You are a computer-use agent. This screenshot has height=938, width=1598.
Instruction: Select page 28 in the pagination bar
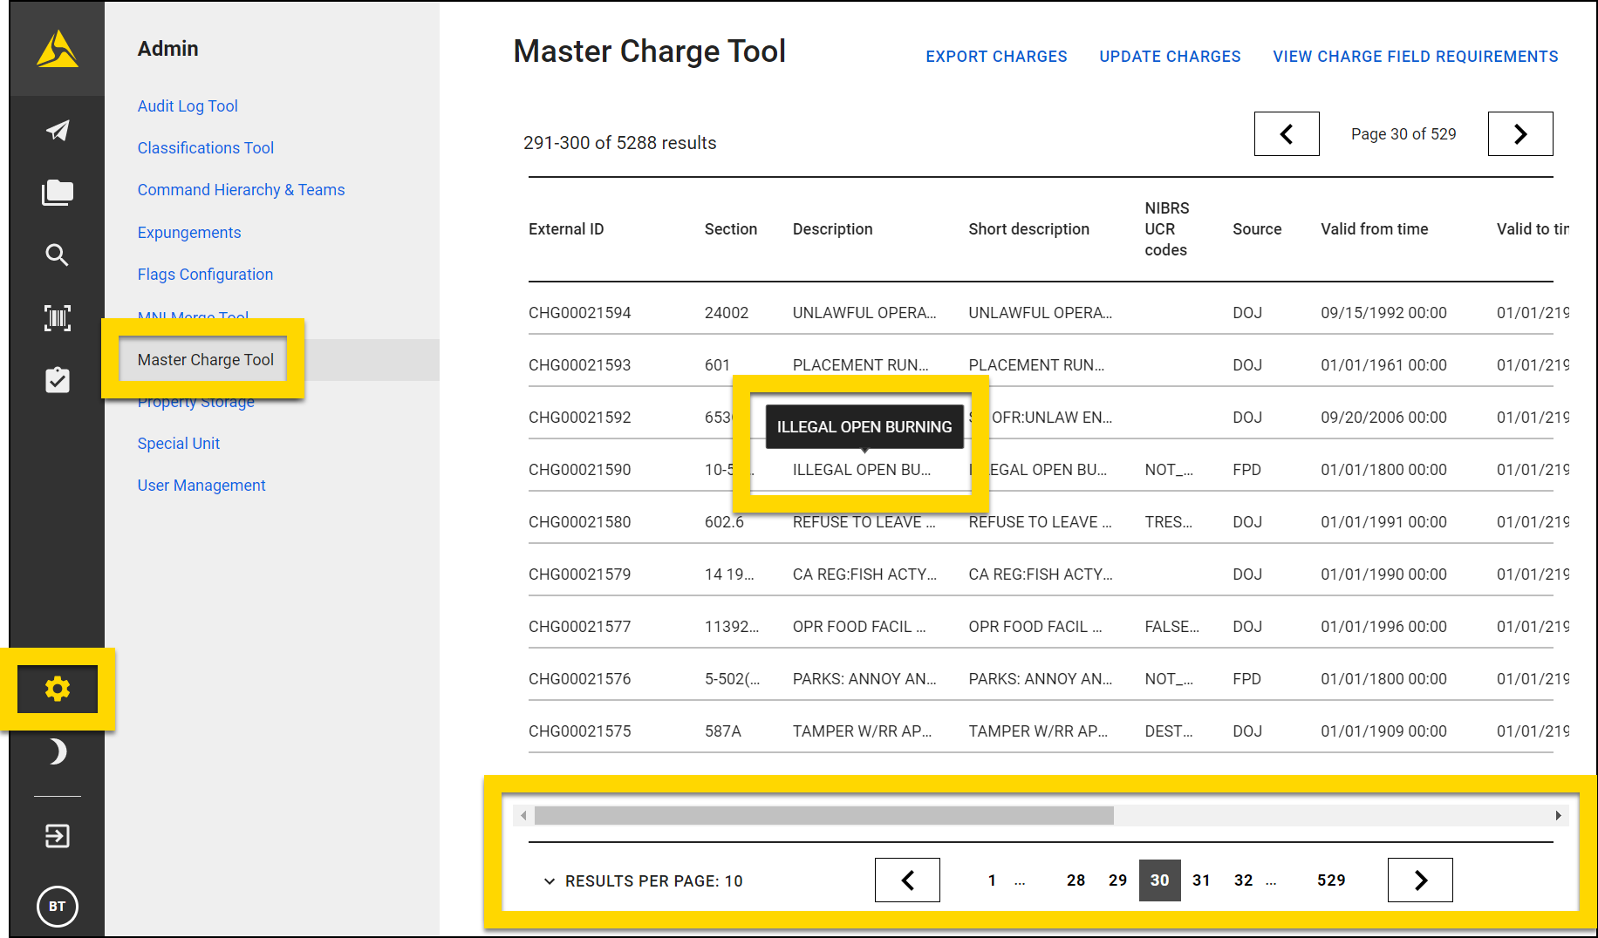pyautogui.click(x=1076, y=880)
